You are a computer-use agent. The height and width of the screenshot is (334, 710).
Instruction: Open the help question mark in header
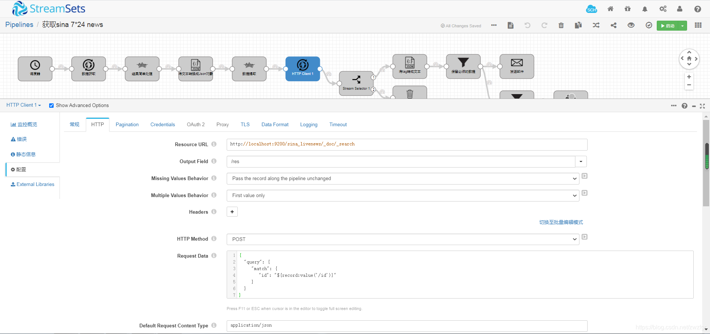point(697,9)
